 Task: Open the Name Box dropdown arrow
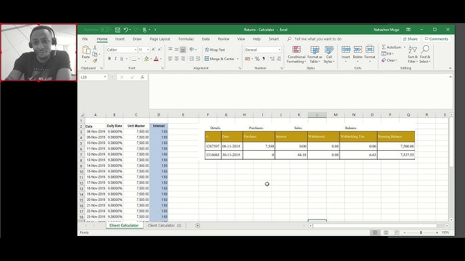104,77
